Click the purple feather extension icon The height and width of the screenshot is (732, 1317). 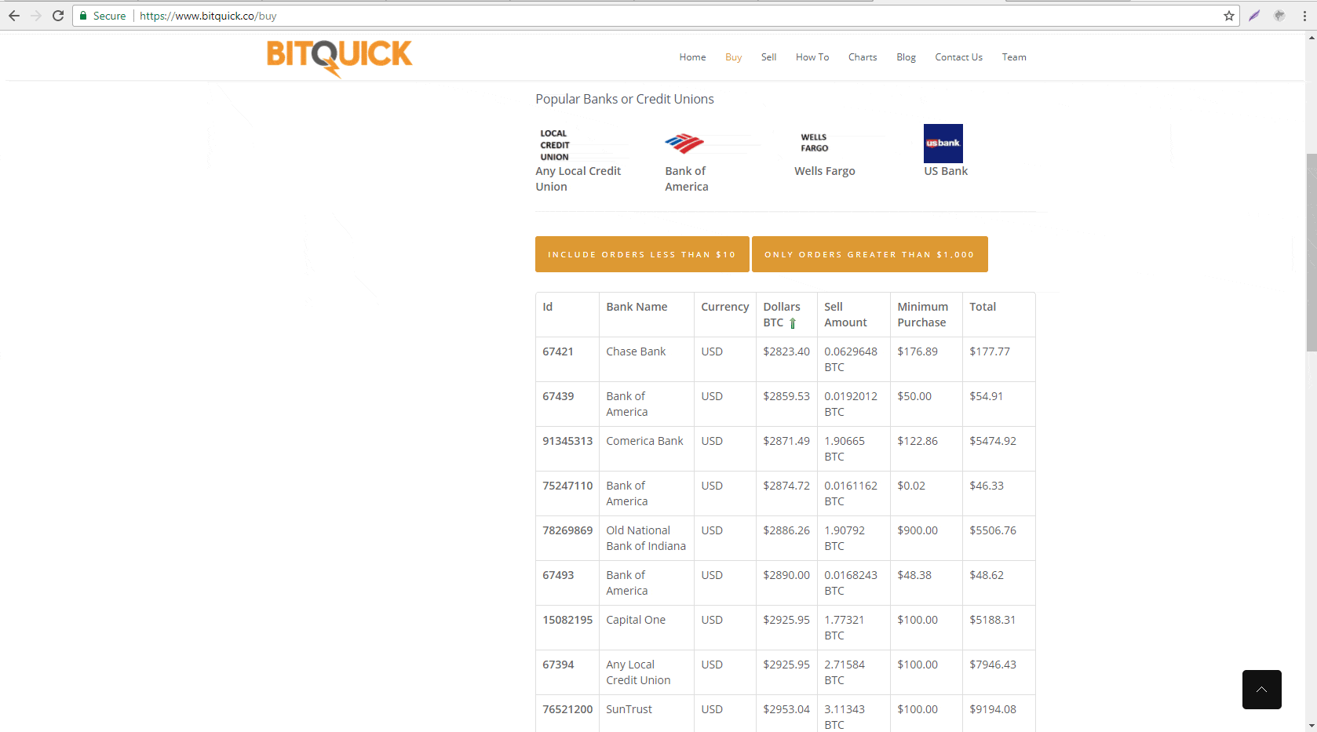pyautogui.click(x=1255, y=16)
